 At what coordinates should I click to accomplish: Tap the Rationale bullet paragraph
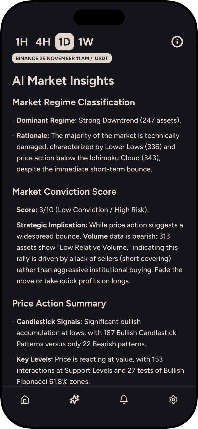click(98, 152)
